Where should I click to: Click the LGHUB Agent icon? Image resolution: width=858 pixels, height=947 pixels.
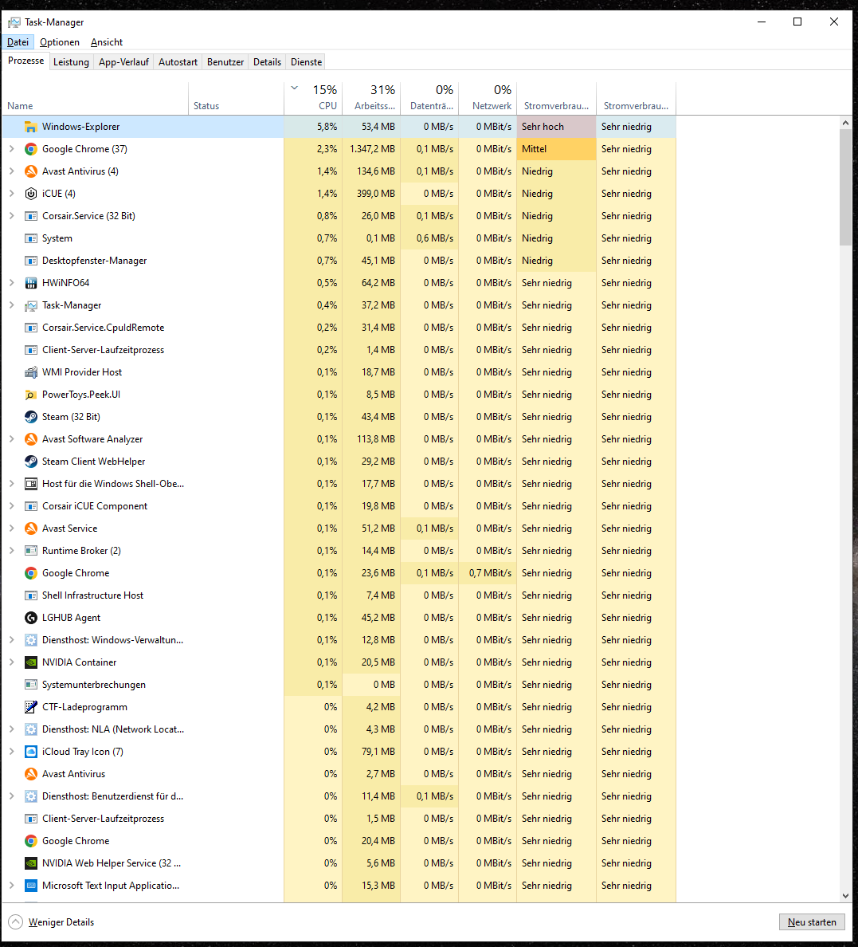tap(31, 618)
